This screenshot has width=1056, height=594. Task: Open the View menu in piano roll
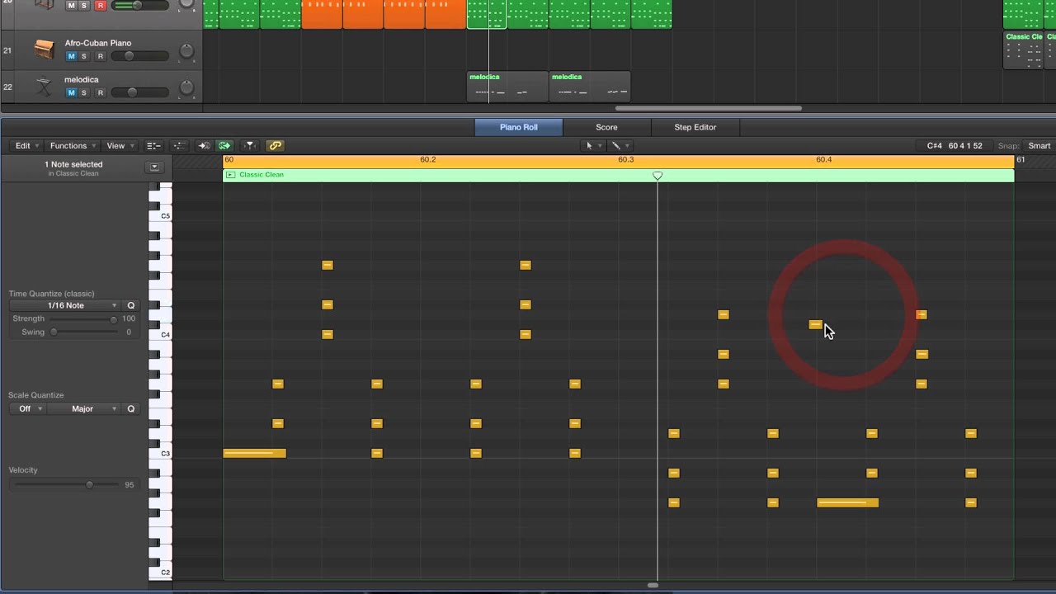(120, 146)
